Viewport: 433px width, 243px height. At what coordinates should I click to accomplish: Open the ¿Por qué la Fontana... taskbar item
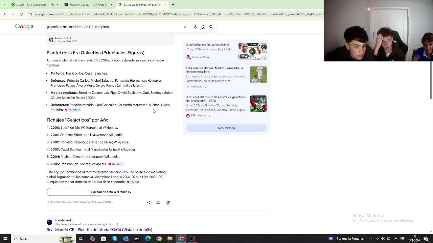click(347, 239)
